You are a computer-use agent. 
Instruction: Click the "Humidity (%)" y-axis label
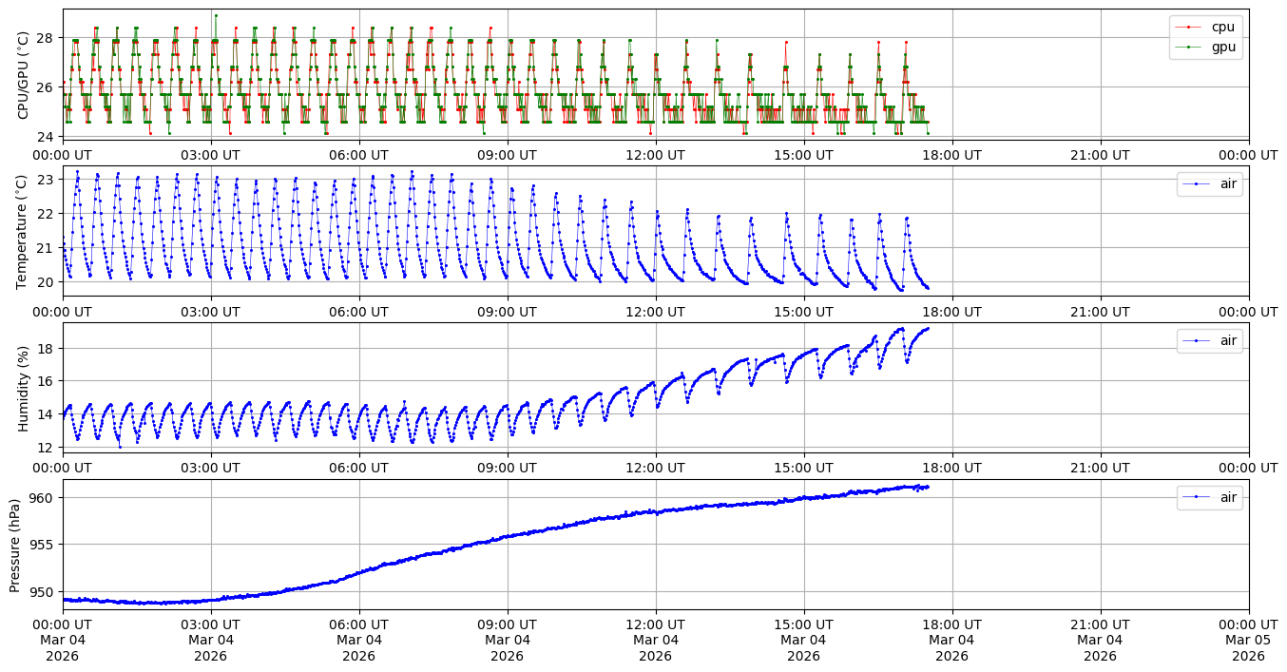pos(23,388)
